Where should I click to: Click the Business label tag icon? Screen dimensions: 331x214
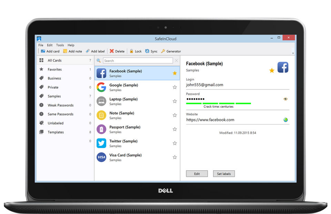click(41, 78)
